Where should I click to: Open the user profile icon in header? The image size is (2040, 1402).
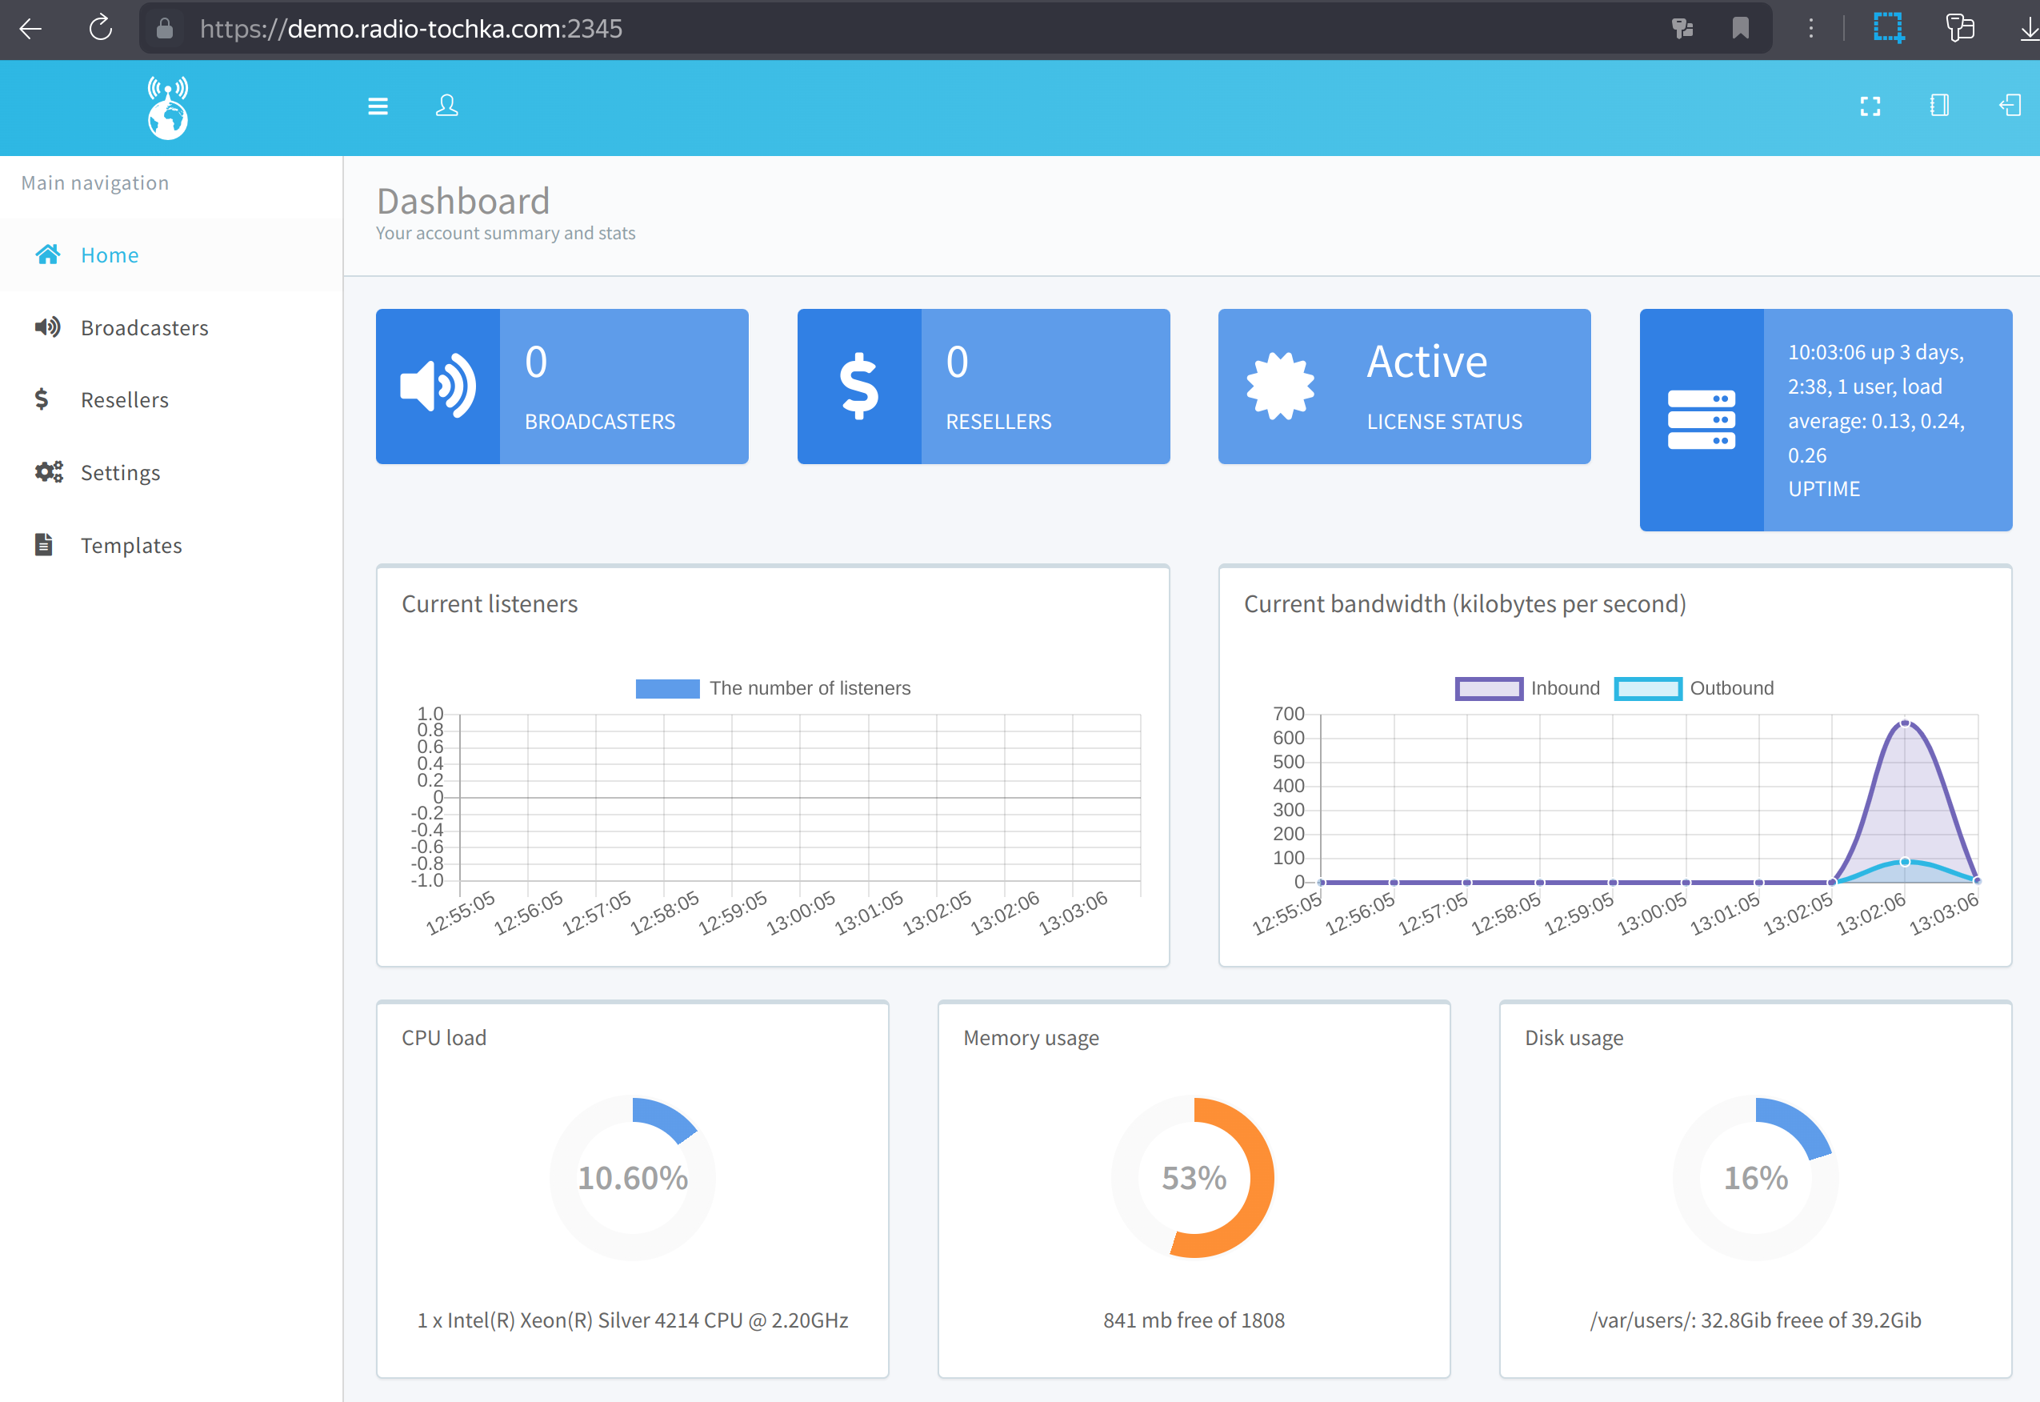tap(446, 106)
